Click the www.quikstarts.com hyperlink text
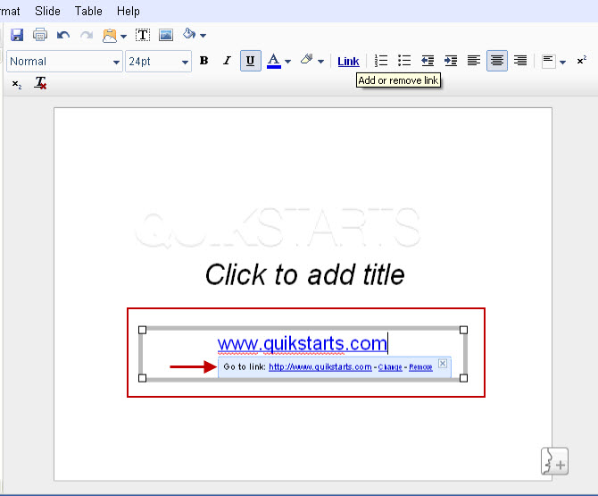Viewport: 598px width, 496px height. tap(303, 343)
